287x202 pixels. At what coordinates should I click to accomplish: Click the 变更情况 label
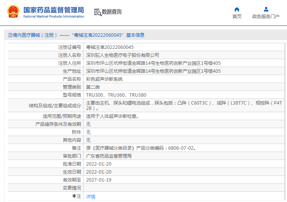click(x=72, y=188)
